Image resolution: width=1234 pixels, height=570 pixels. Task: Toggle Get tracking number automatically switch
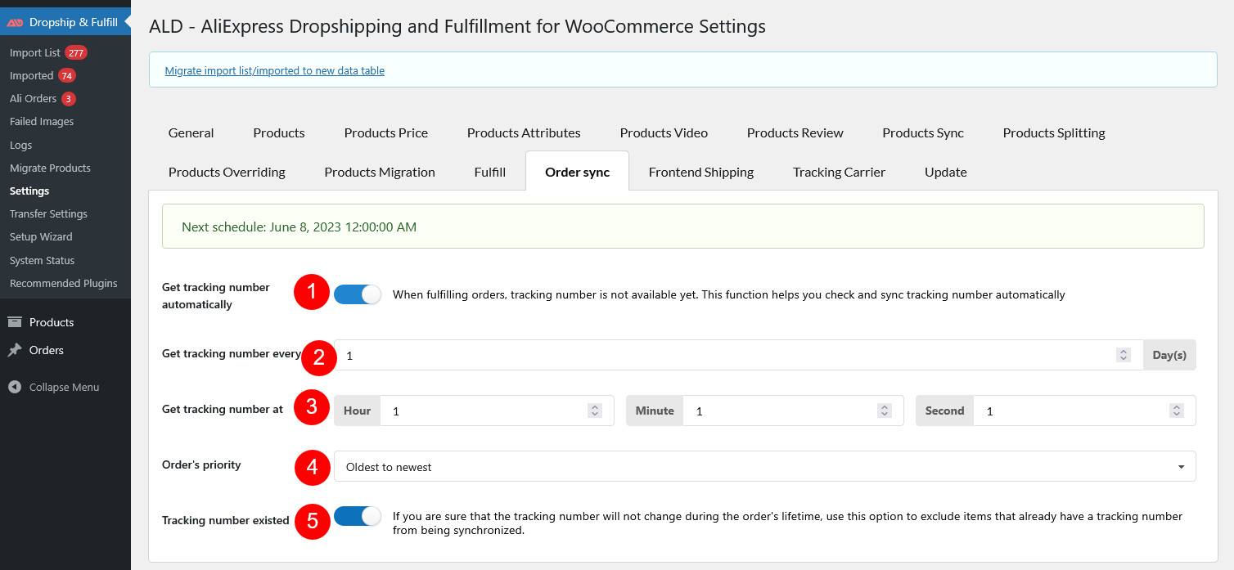click(358, 294)
